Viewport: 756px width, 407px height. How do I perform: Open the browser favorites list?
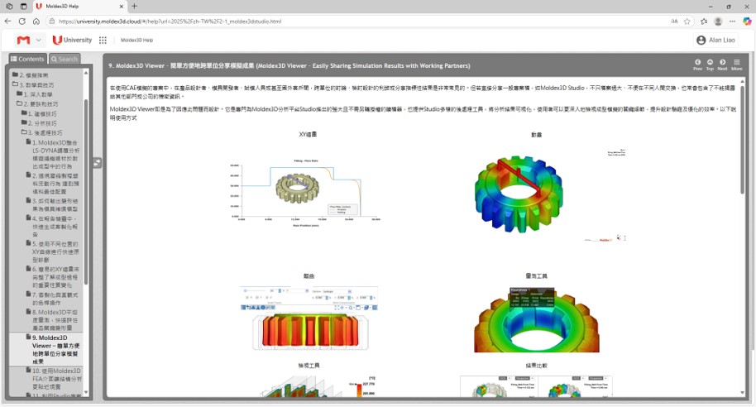(x=704, y=22)
